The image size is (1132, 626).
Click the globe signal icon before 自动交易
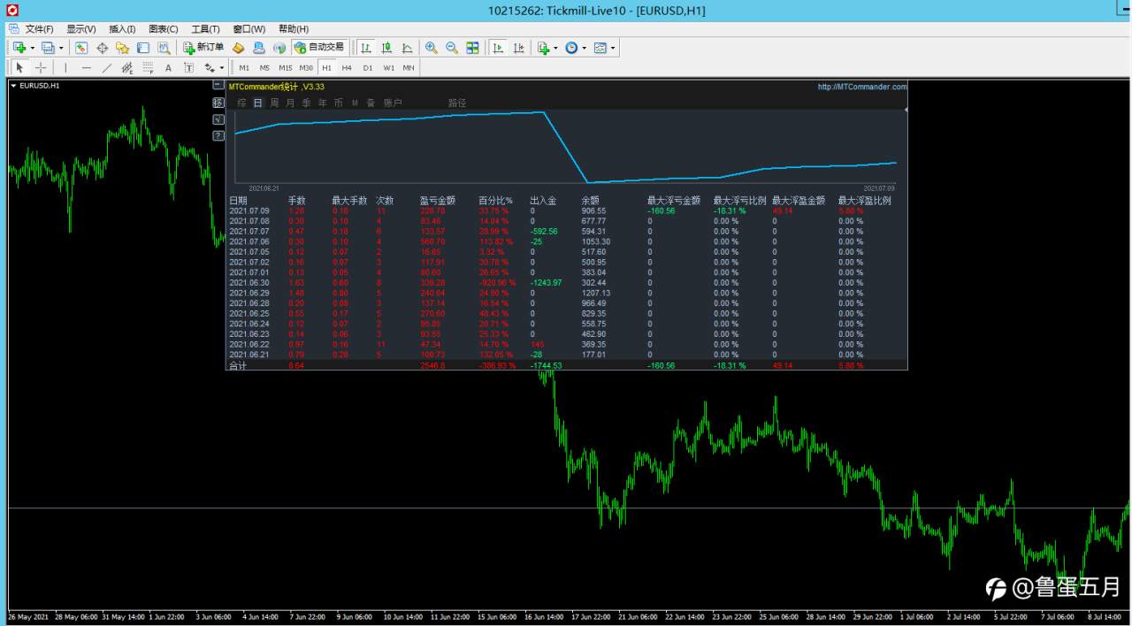(279, 48)
